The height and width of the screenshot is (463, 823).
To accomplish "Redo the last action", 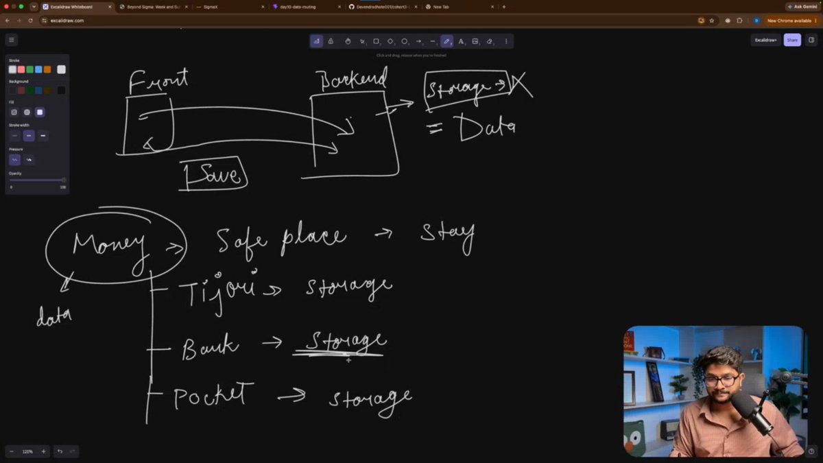I will click(73, 451).
